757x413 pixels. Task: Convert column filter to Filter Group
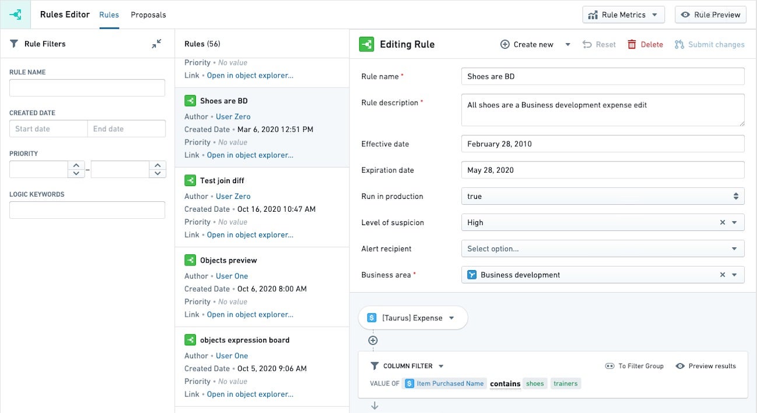tap(635, 366)
